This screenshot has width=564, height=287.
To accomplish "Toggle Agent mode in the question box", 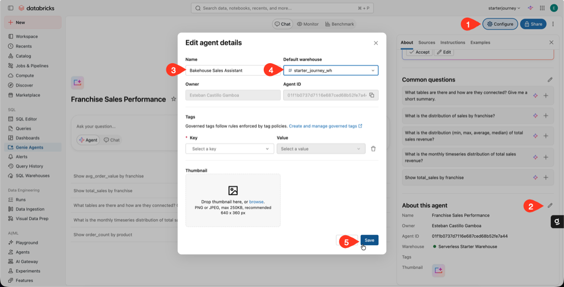I will point(88,140).
